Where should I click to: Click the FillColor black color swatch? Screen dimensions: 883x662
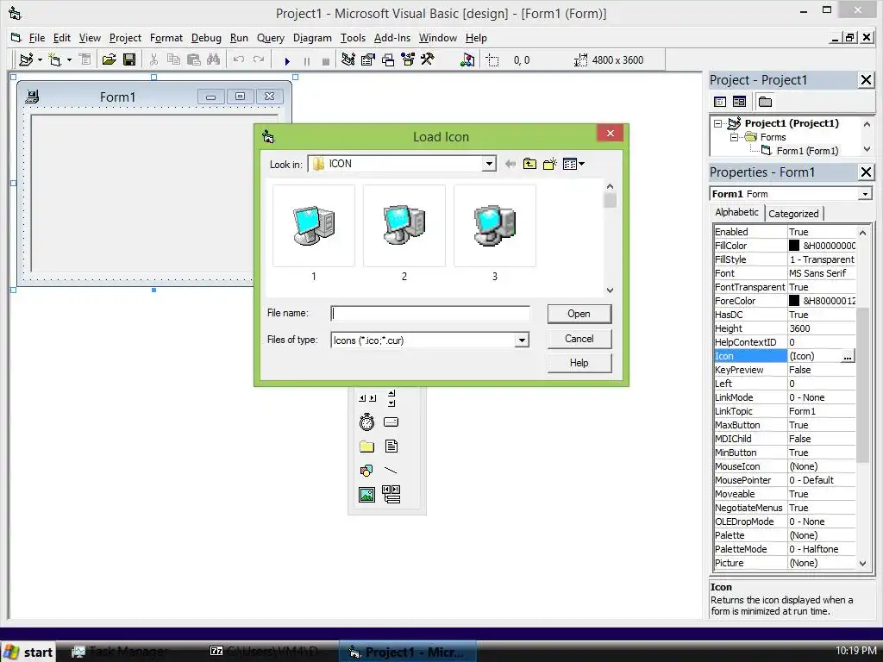click(x=794, y=246)
